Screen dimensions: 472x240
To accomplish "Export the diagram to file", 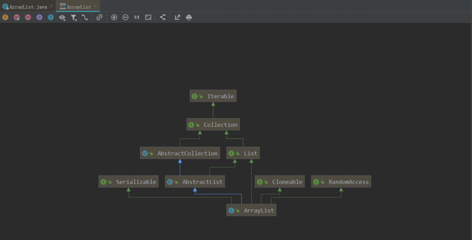I will 177,17.
